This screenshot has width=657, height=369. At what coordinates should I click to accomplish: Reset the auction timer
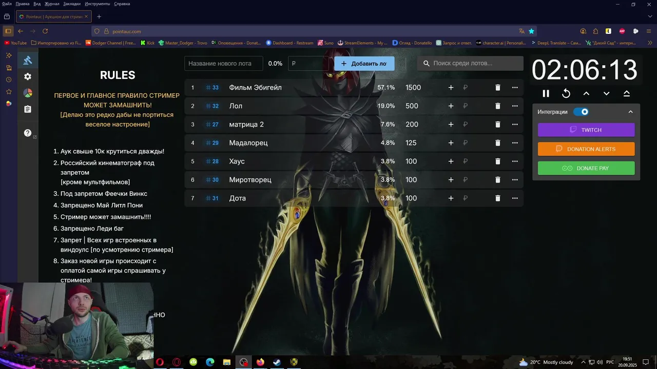pos(566,93)
